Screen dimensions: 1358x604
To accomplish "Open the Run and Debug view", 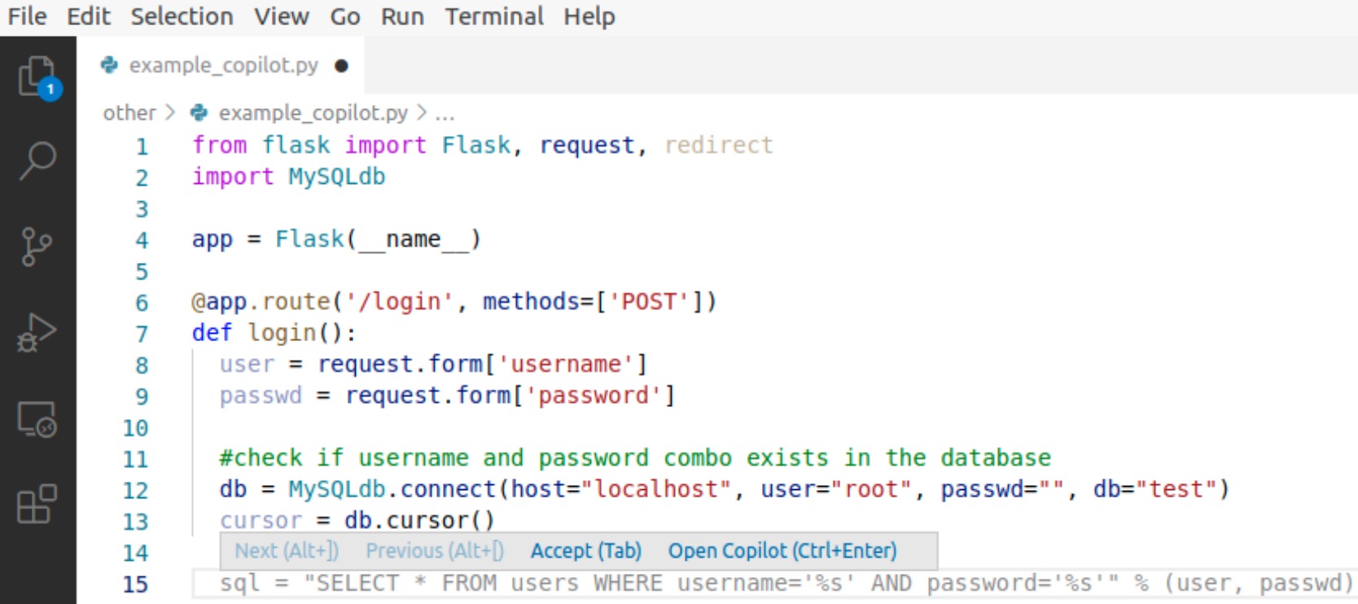I will click(x=37, y=332).
